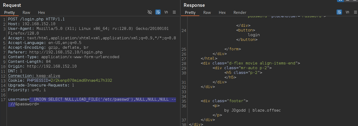Click the '</p>' closing tag

(x=217, y=115)
